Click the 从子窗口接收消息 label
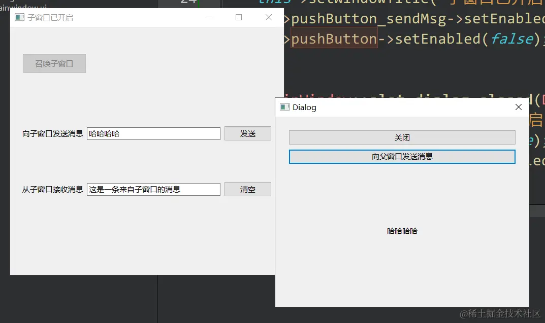This screenshot has width=545, height=323. (x=53, y=190)
